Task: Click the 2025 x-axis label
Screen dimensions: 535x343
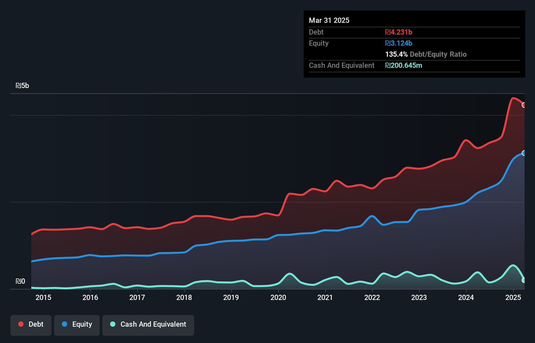Action: (513, 297)
